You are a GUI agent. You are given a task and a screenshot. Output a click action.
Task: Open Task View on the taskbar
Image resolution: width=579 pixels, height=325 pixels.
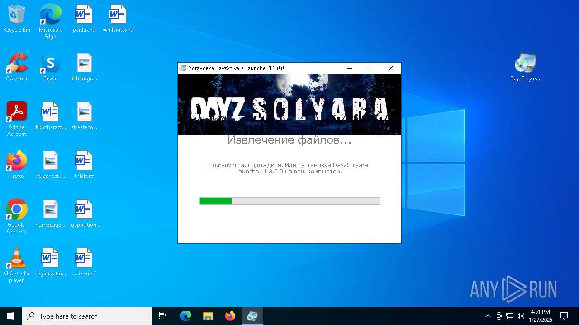tap(163, 316)
